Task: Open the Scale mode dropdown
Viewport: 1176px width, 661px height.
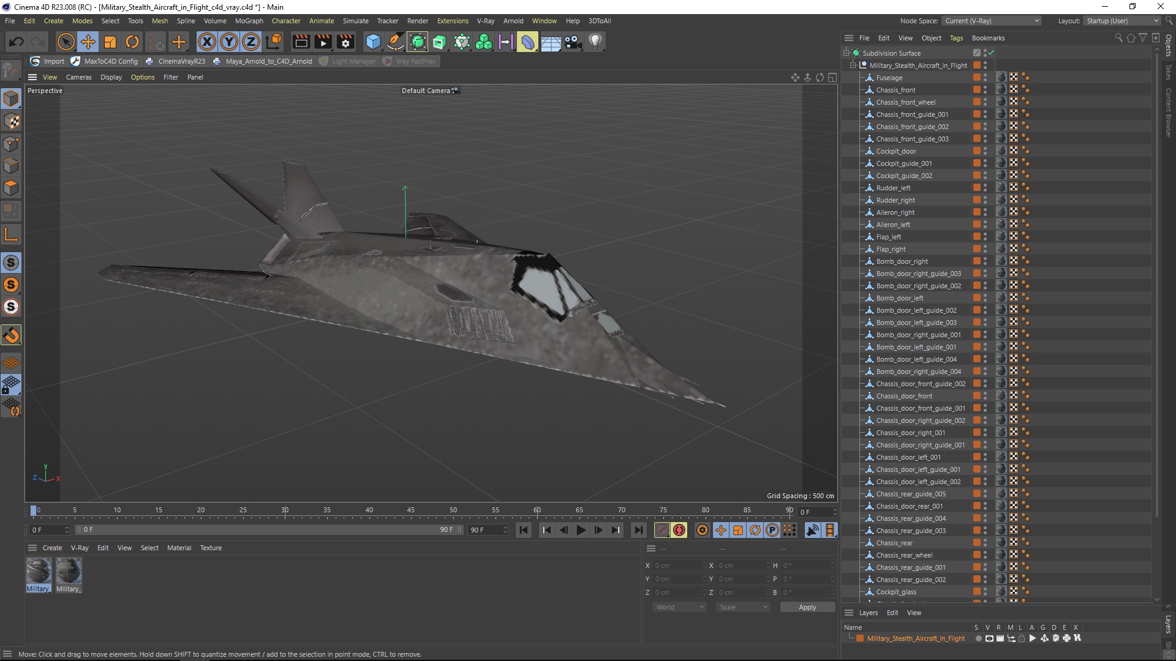Action: [743, 607]
